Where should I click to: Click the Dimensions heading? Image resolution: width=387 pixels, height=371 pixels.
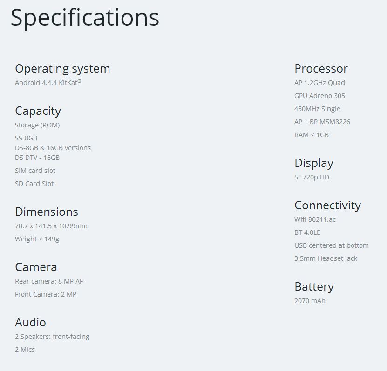tap(46, 212)
